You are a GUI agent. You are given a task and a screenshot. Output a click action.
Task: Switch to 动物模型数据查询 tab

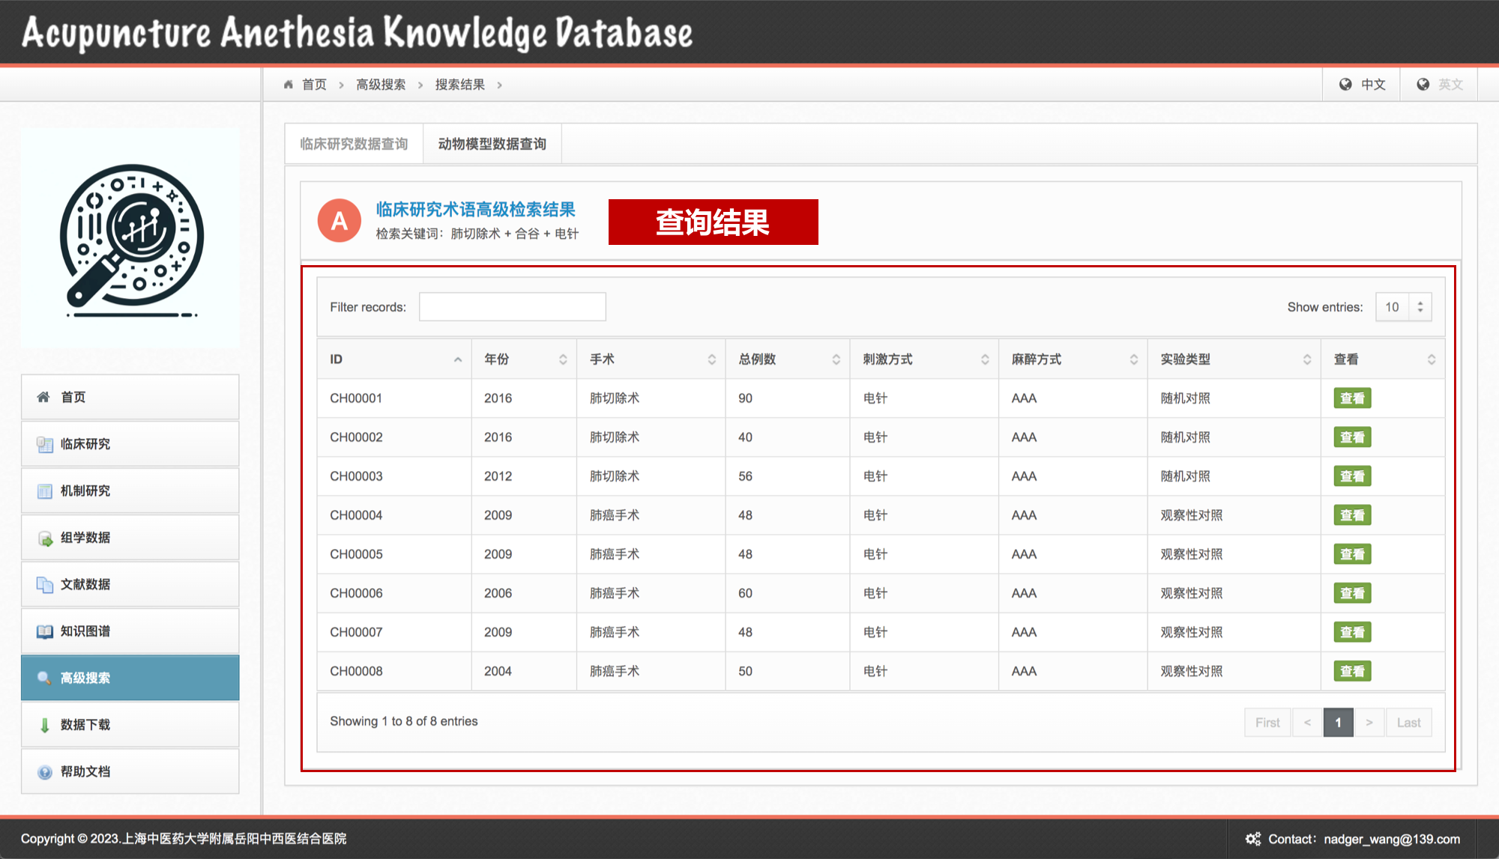click(x=492, y=144)
